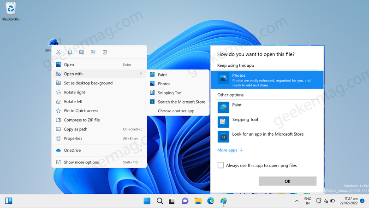369x208 pixels.
Task: Pick Photos in the Open with submenu
Action: tap(178, 84)
